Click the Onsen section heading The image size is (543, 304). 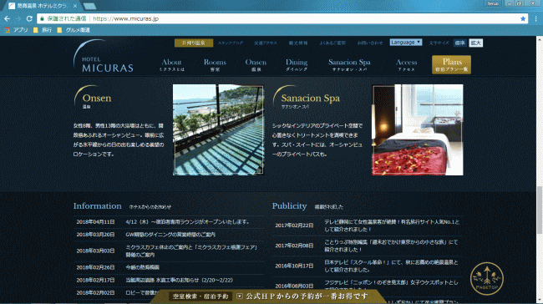pos(97,99)
